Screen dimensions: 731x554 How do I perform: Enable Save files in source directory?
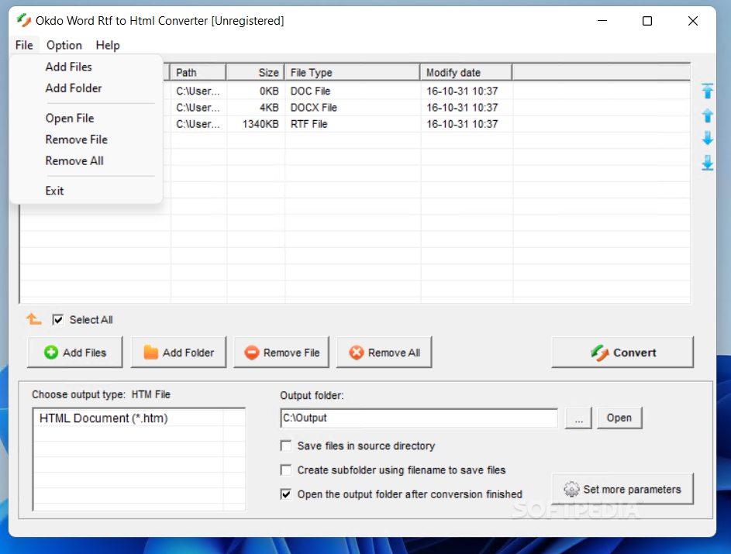(x=286, y=446)
